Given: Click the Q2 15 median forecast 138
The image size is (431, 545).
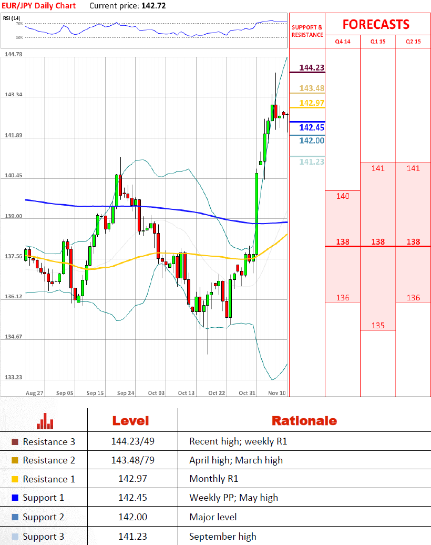Looking at the screenshot, I should click(x=413, y=241).
